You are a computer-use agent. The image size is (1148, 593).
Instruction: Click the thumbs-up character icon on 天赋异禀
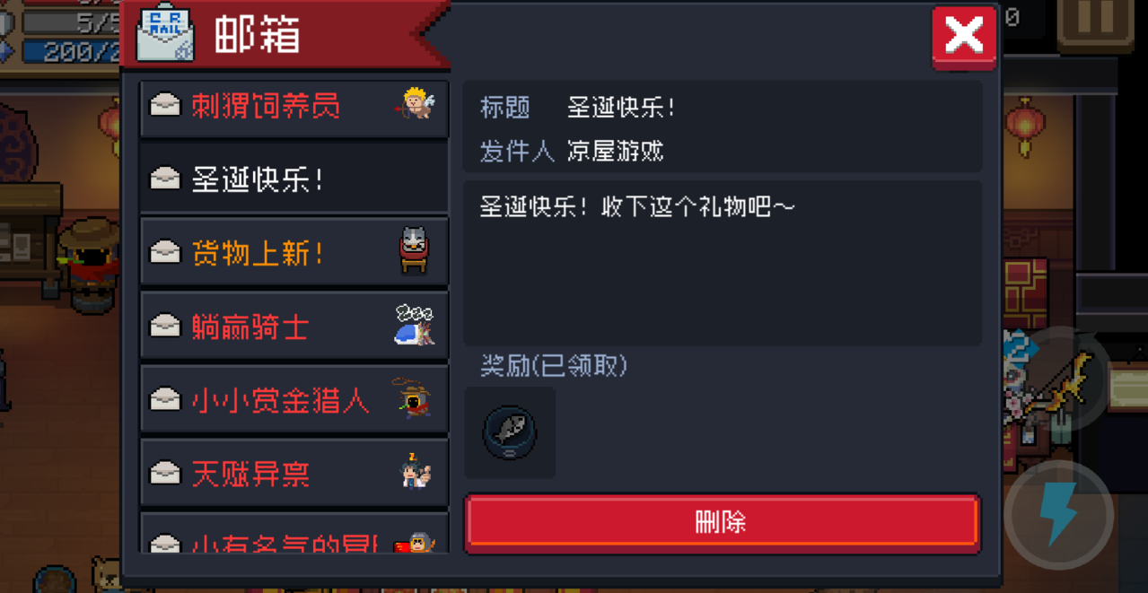[416, 471]
